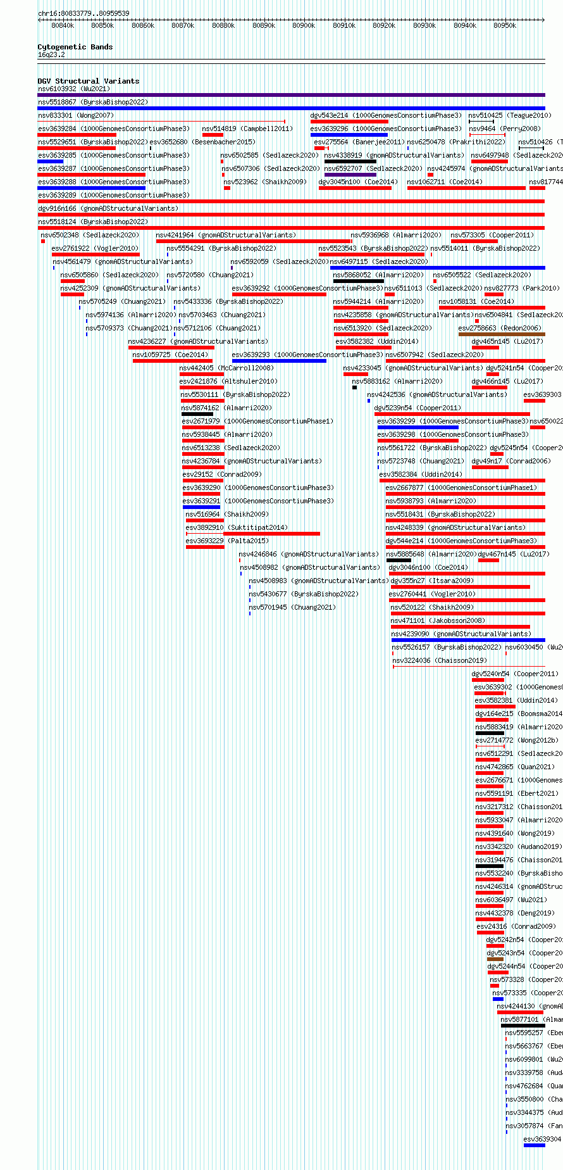
Task: Select the nsv833301 (Wong2007) label
Action: (x=76, y=115)
